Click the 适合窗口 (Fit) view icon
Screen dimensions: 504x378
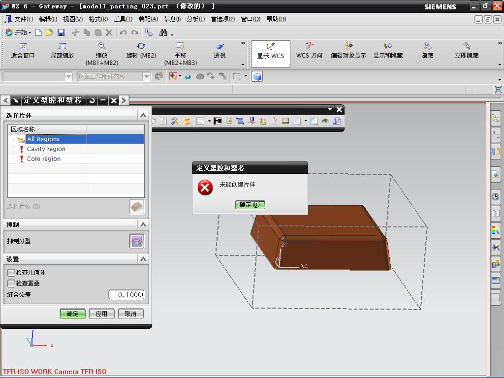23,51
